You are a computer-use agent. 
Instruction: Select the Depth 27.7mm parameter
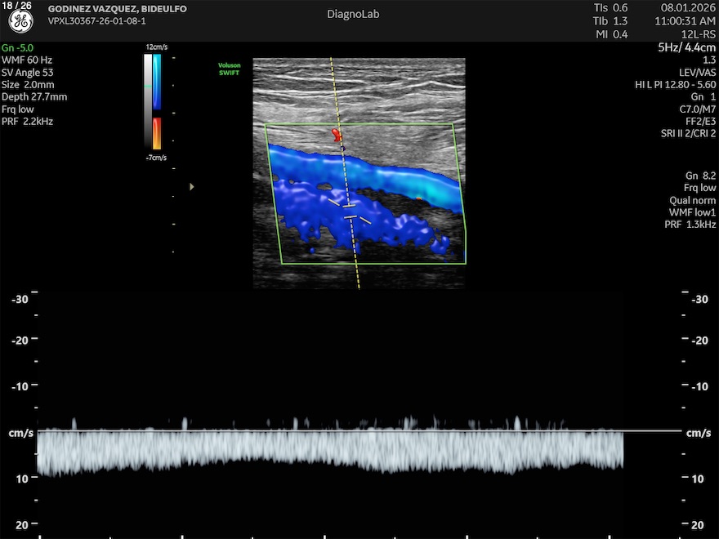[x=33, y=97]
